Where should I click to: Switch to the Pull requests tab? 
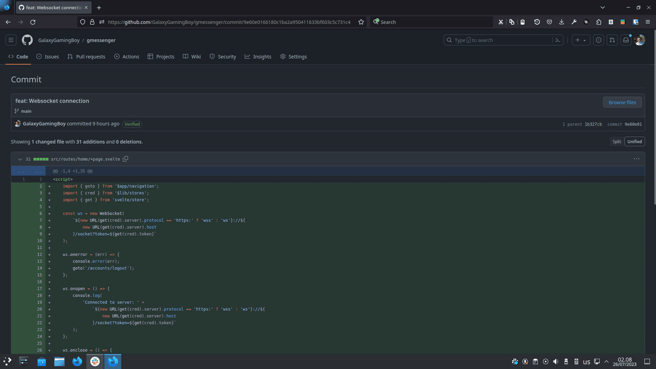tap(86, 56)
